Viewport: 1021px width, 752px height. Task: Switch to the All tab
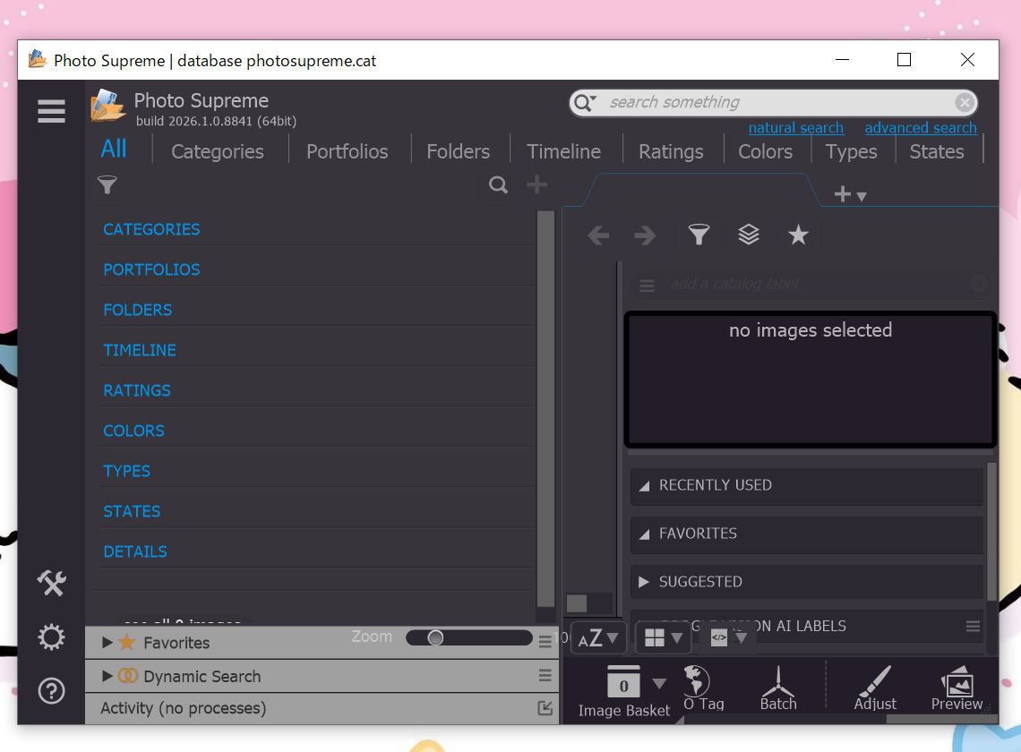point(114,150)
